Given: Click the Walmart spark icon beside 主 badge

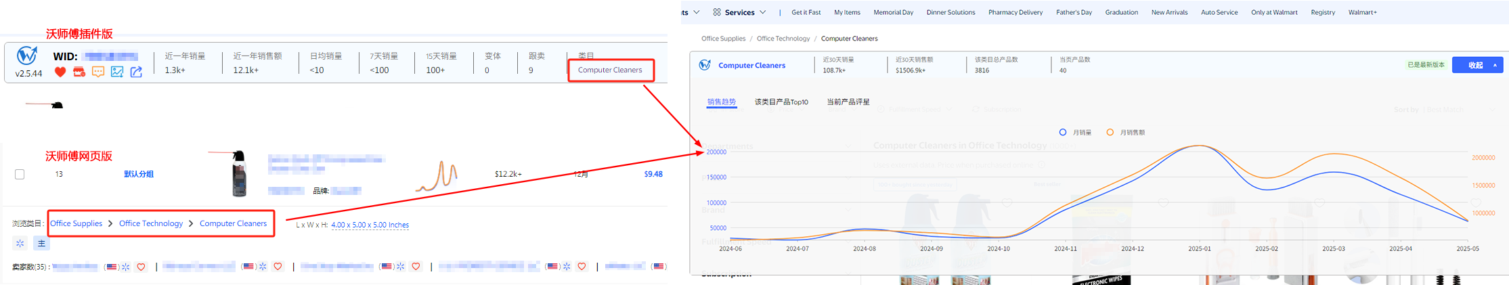Looking at the screenshot, I should (20, 243).
